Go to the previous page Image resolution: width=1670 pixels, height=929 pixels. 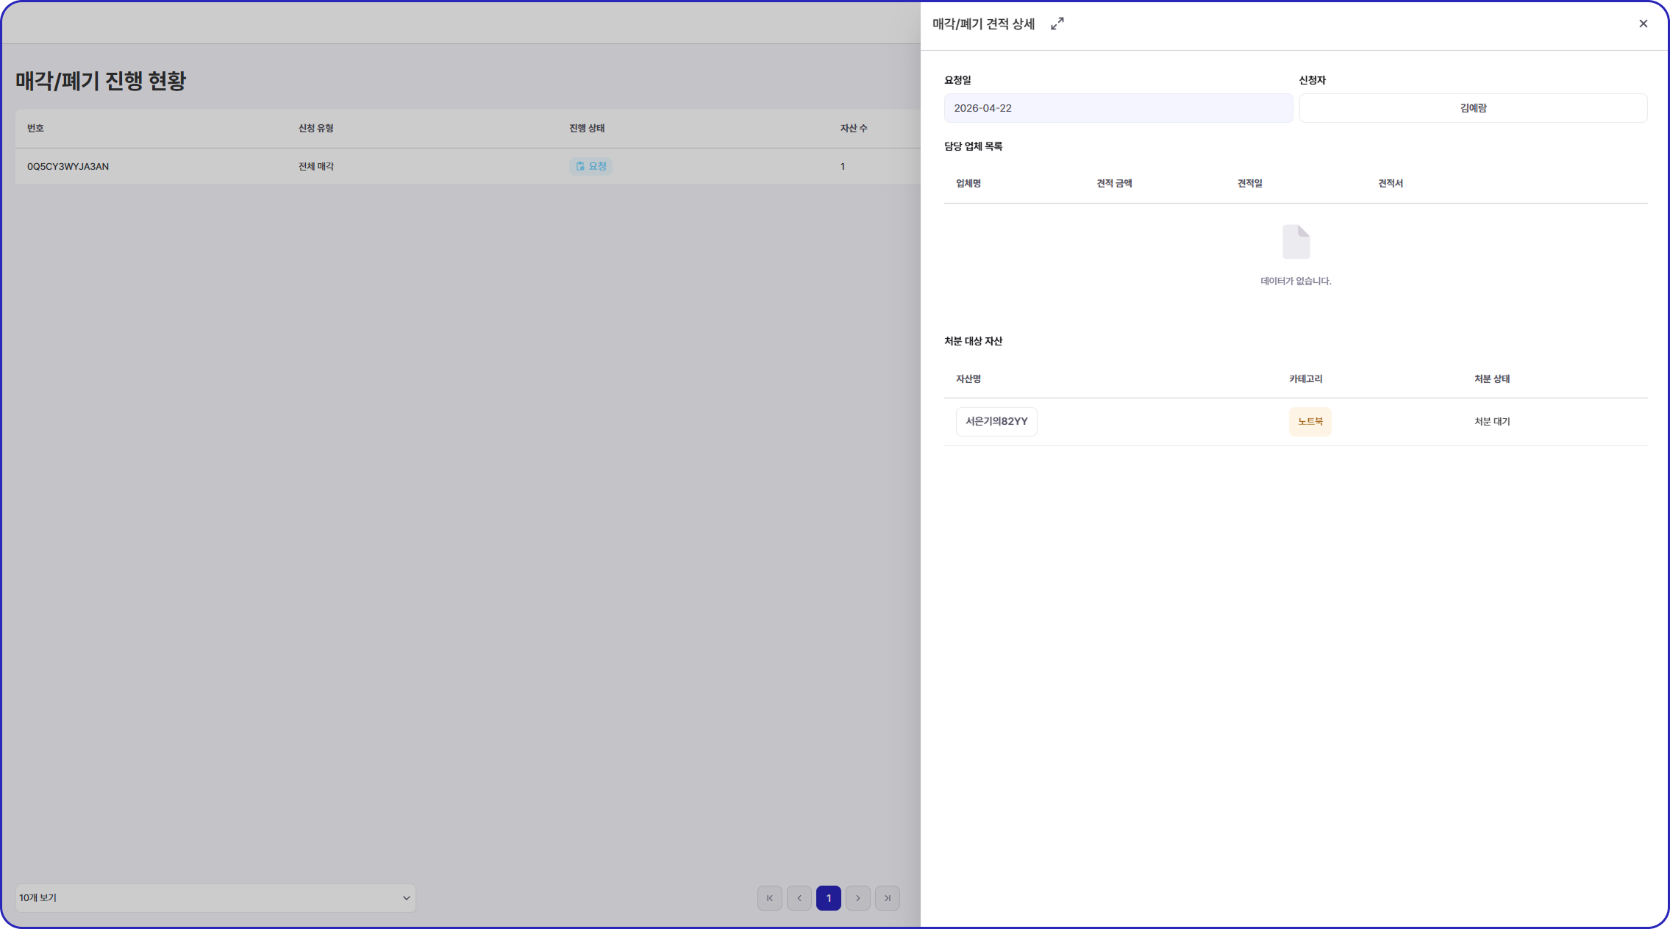click(799, 897)
